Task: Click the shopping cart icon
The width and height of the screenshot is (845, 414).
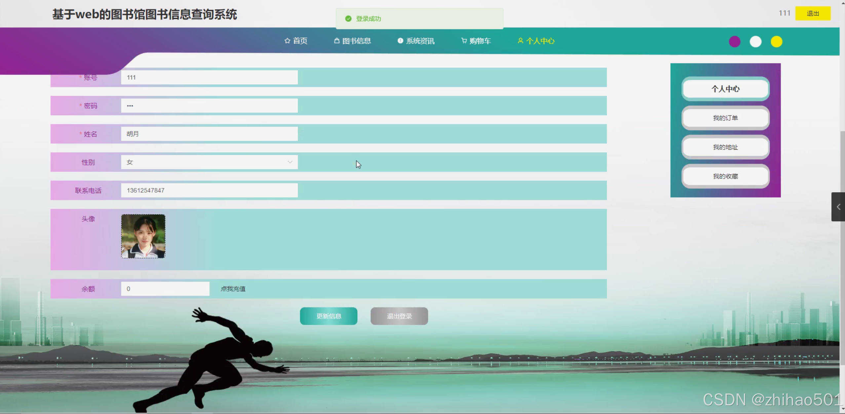Action: tap(464, 41)
